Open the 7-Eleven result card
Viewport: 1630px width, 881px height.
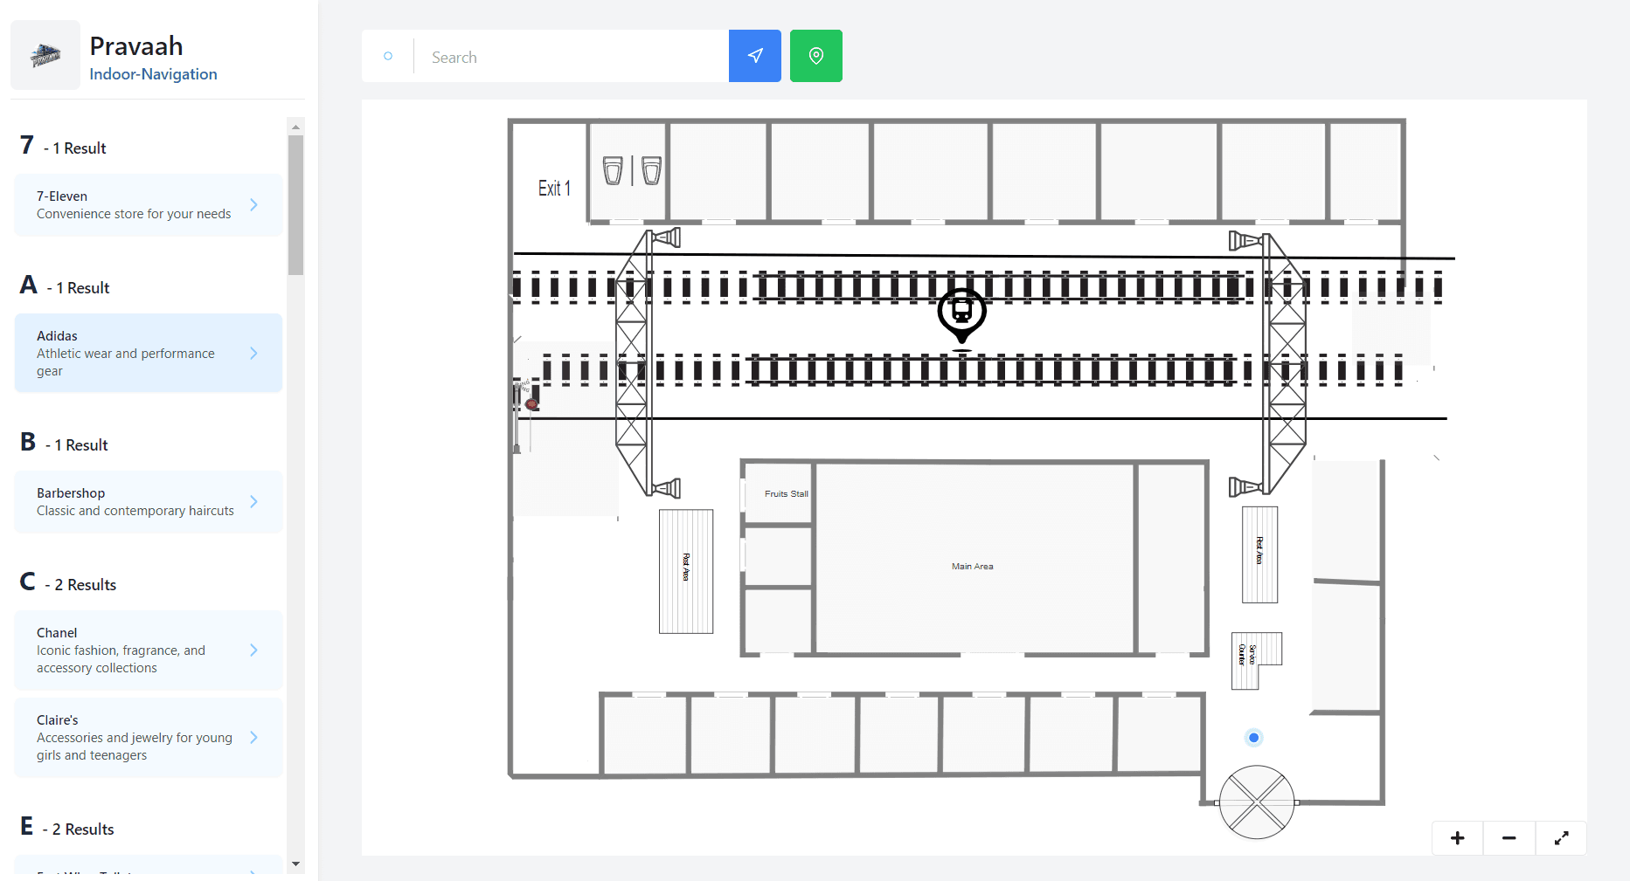pos(149,205)
